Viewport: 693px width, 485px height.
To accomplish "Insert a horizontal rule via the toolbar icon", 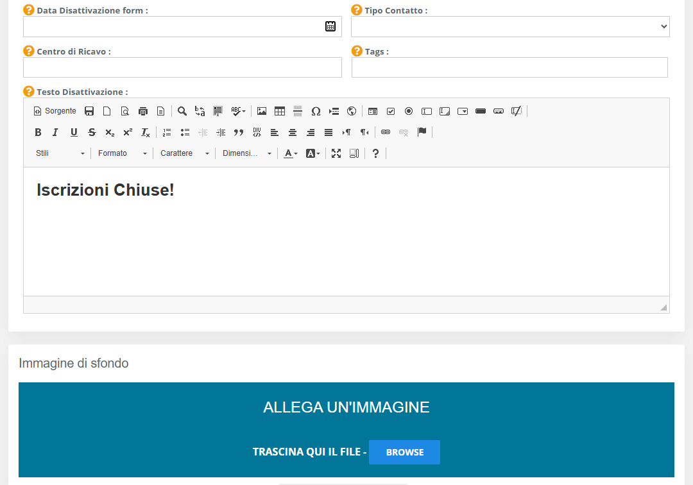I will [x=297, y=110].
